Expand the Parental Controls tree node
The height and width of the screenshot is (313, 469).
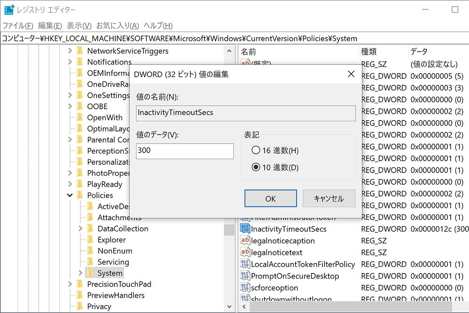coord(70,140)
